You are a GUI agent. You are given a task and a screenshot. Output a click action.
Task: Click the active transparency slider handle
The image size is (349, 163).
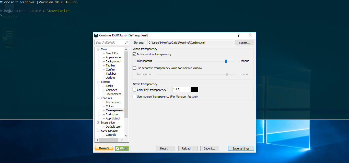(226, 61)
